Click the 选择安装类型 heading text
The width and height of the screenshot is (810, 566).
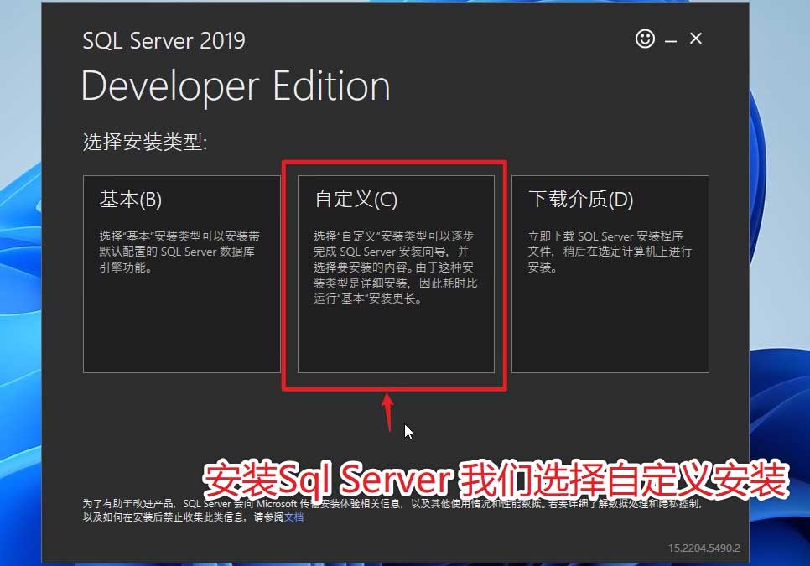tap(144, 142)
